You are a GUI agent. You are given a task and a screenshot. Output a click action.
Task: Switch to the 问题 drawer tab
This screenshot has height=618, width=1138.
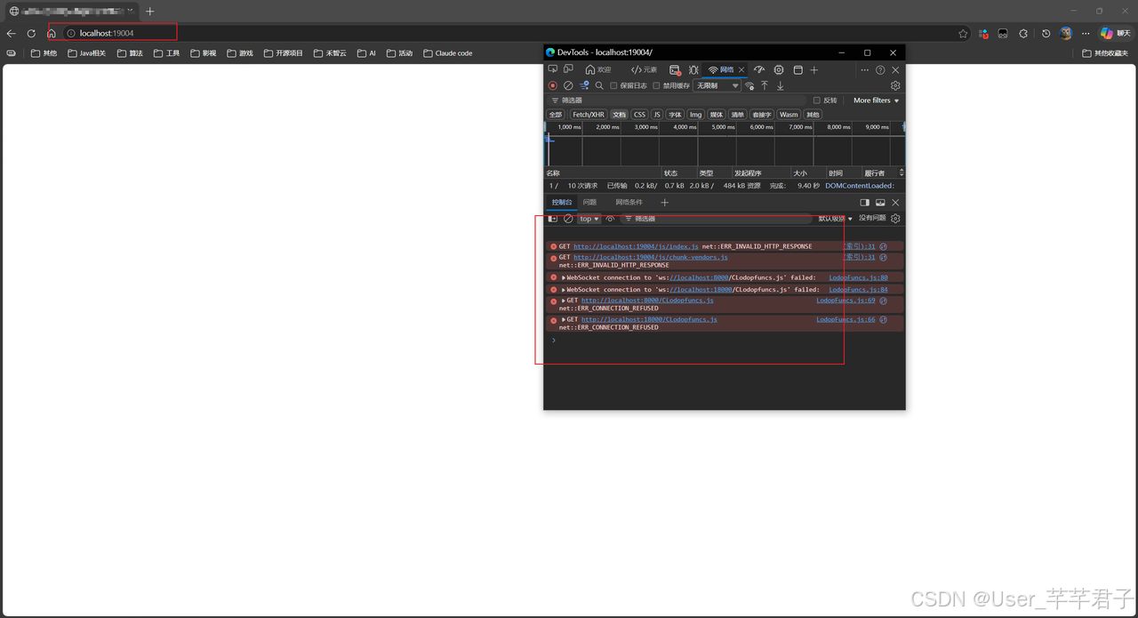(x=590, y=202)
